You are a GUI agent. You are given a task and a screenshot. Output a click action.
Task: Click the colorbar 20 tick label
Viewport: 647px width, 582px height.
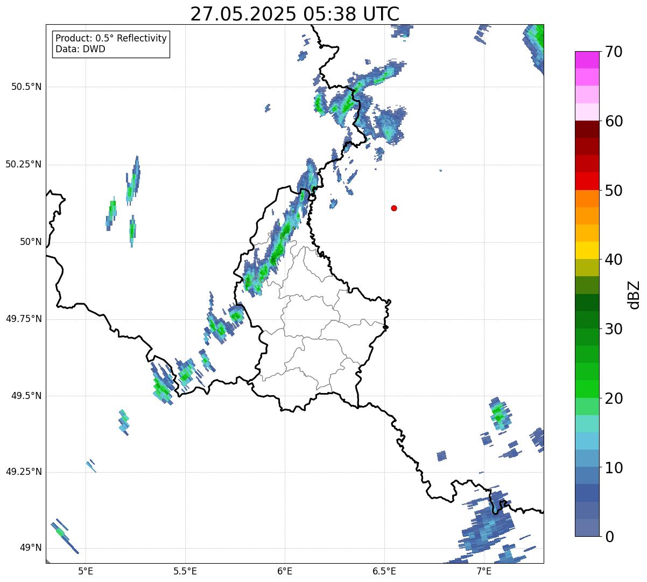(x=613, y=398)
